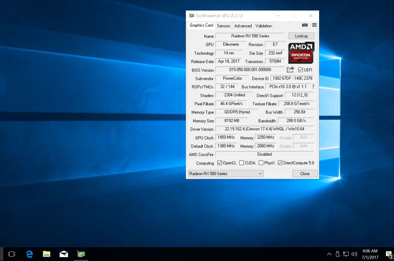The height and width of the screenshot is (261, 394).
Task: Open the network tray icon
Action: (x=346, y=254)
